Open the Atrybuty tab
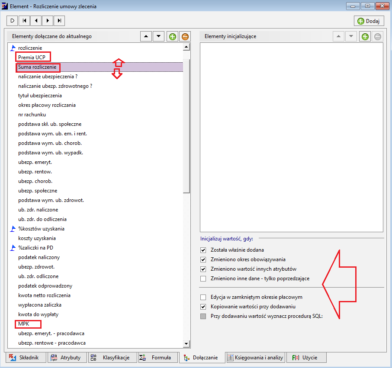 point(67,358)
